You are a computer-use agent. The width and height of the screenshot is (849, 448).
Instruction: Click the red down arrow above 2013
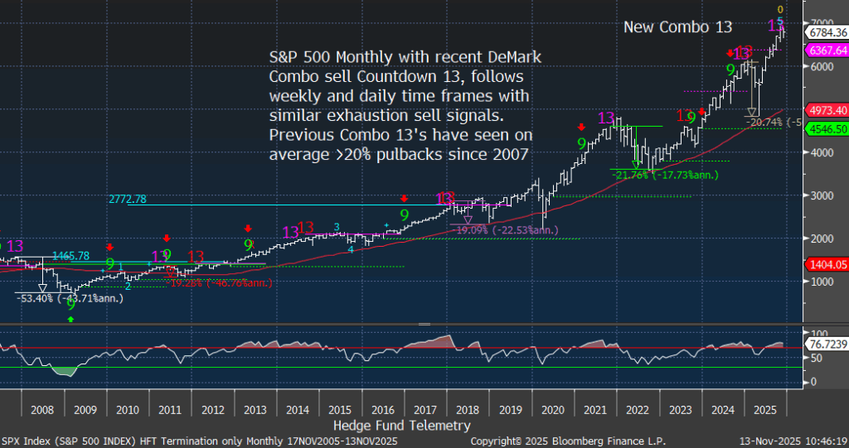[x=247, y=229]
